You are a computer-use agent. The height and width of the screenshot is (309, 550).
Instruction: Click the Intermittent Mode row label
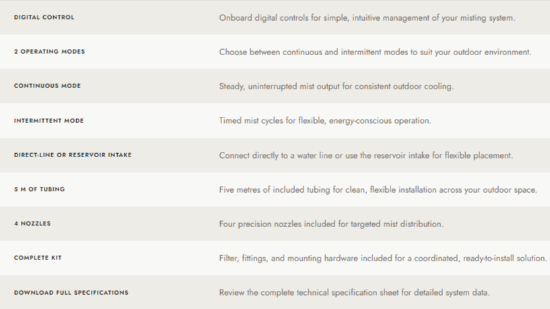click(48, 121)
